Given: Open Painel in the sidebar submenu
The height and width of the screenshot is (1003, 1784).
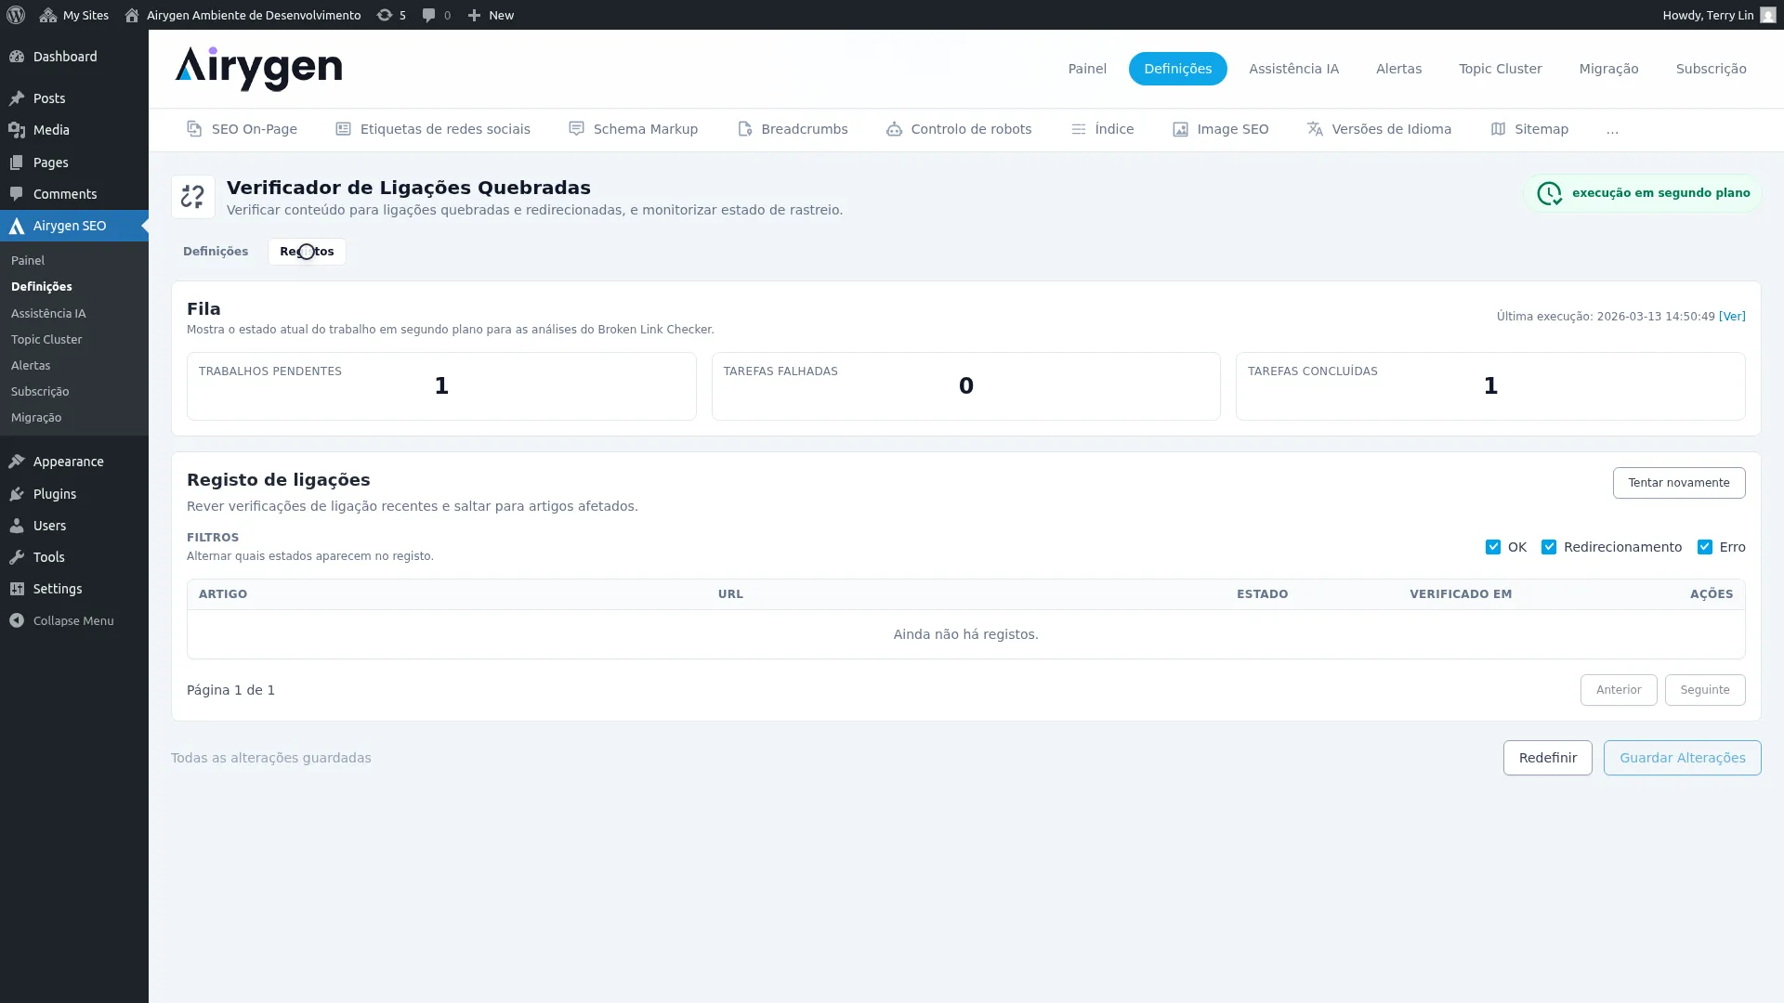Looking at the screenshot, I should tap(28, 261).
